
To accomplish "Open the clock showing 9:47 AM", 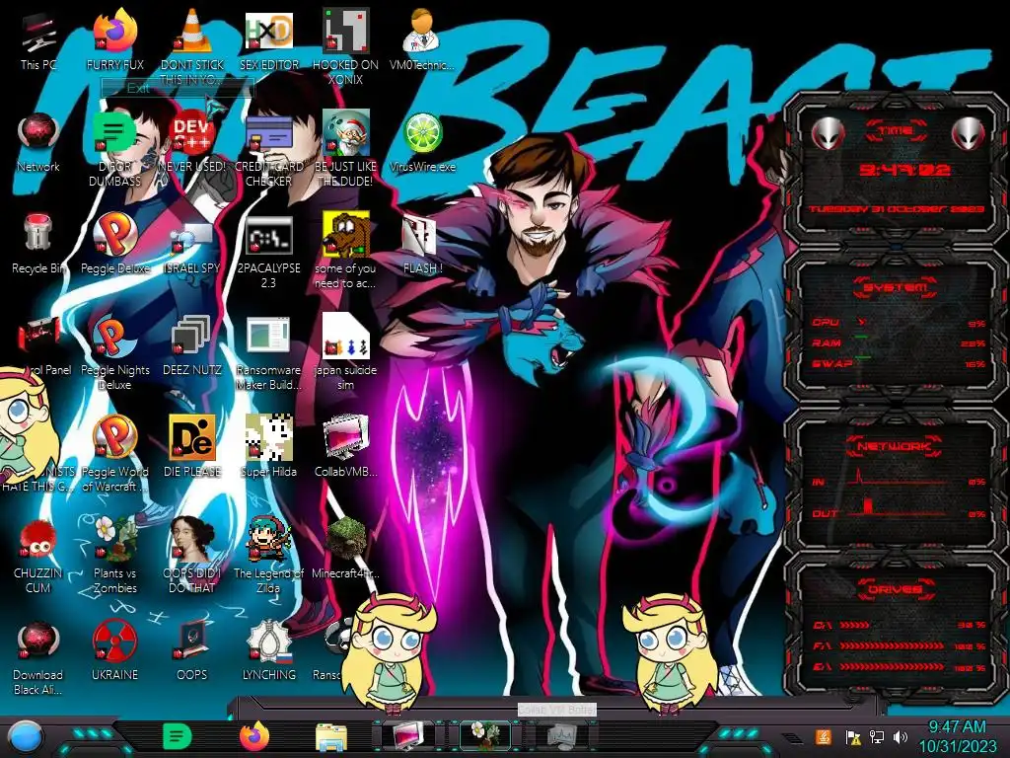I will (x=957, y=736).
